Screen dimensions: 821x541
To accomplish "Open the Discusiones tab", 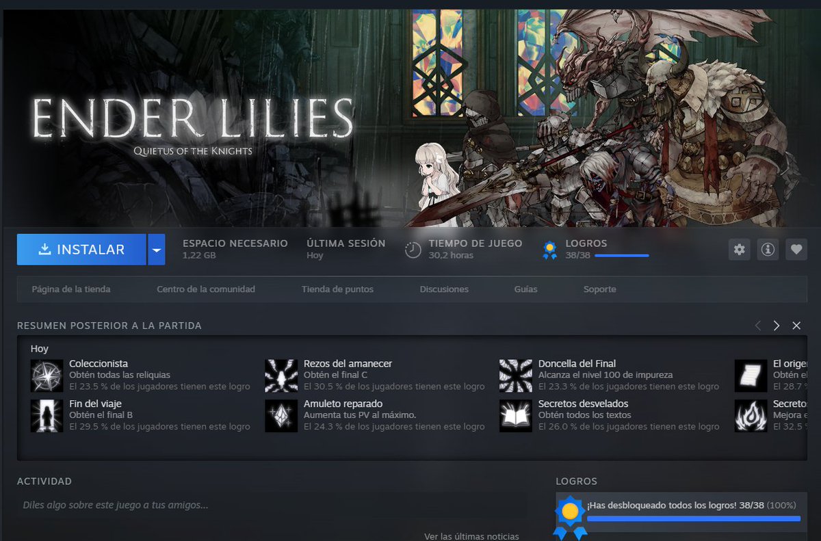I will 444,289.
